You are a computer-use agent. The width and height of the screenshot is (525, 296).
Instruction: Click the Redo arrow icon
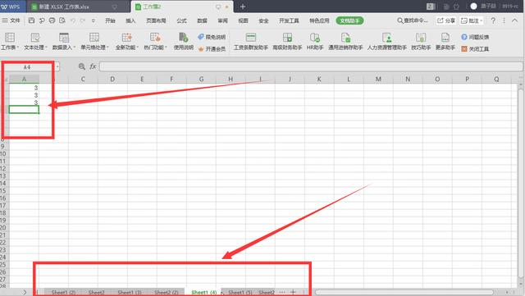point(83,20)
